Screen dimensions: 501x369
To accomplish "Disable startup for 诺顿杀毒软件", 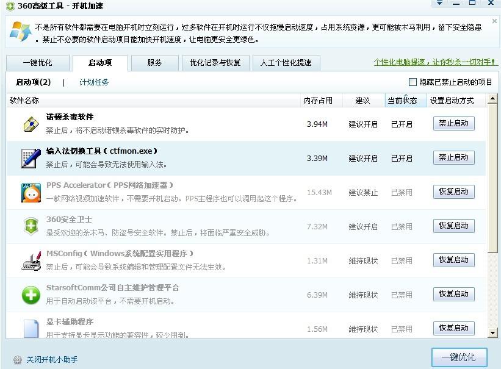I will (x=454, y=123).
